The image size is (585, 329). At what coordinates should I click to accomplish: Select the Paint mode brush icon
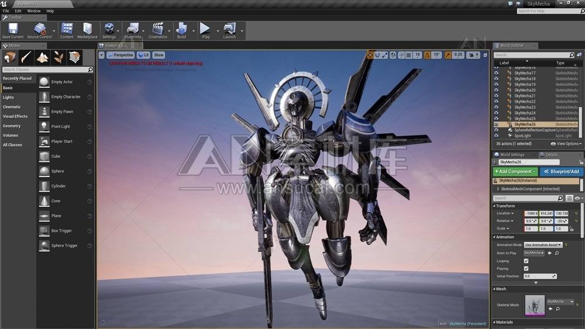point(26,57)
